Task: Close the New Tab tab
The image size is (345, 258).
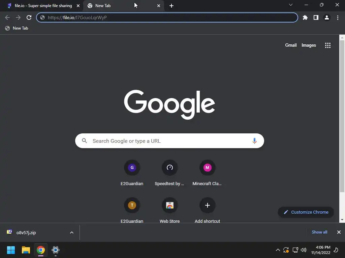Action: click(159, 6)
